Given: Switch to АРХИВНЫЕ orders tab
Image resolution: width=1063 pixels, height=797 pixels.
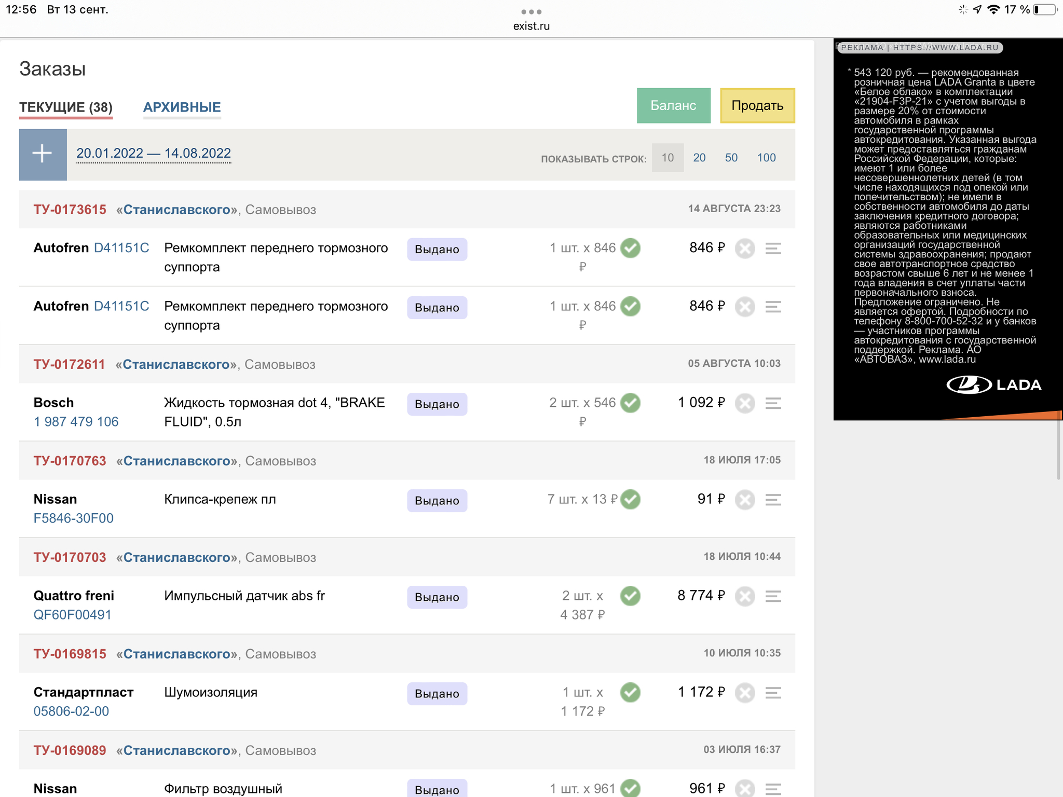Looking at the screenshot, I should (x=182, y=107).
